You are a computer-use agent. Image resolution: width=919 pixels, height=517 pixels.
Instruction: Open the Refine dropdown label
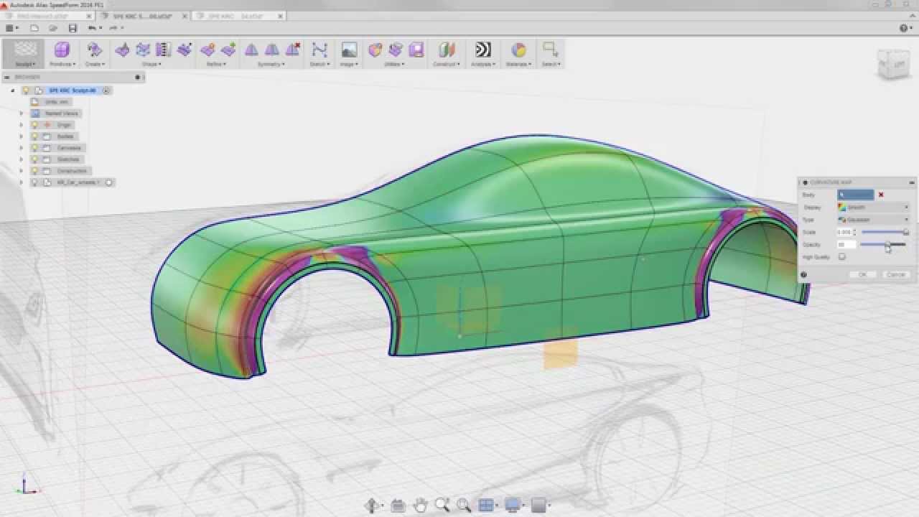tap(216, 64)
